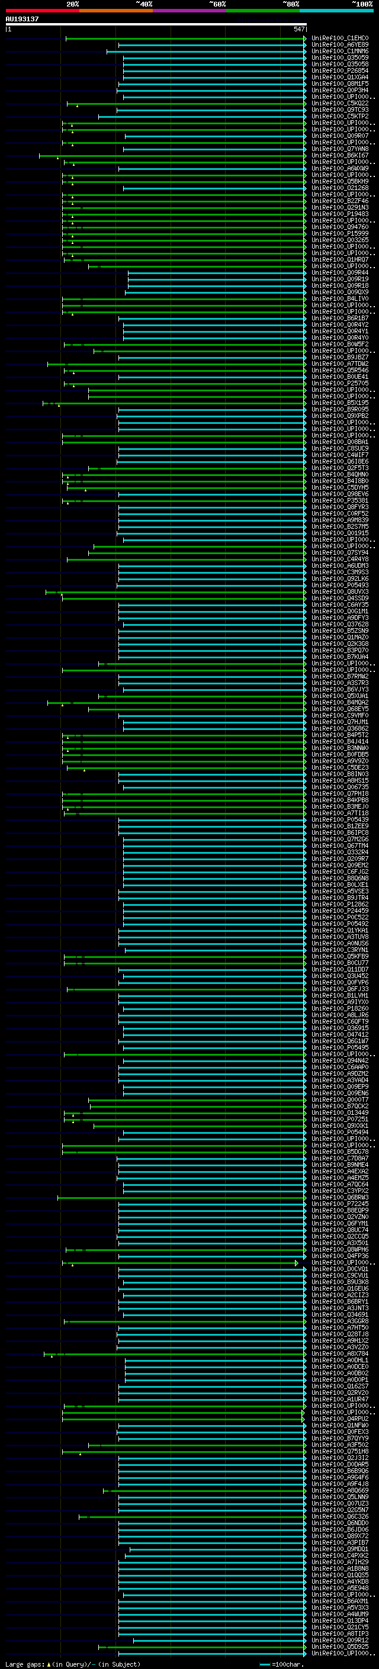Click UniRef100_P35381 label
Image resolution: width=379 pixels, height=1669 pixels.
340,501
